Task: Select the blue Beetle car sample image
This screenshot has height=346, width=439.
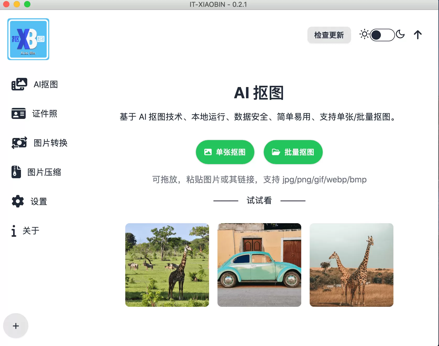Action: 259,265
